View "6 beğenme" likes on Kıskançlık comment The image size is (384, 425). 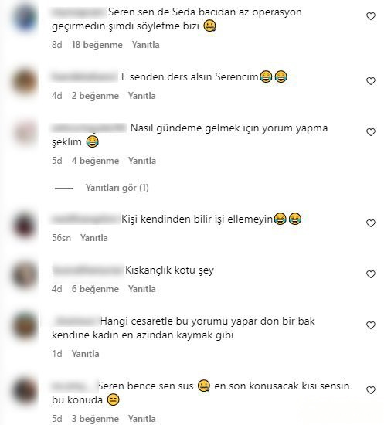click(95, 289)
